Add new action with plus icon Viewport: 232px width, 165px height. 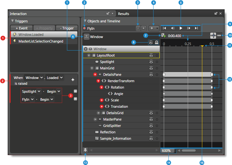click(x=73, y=80)
